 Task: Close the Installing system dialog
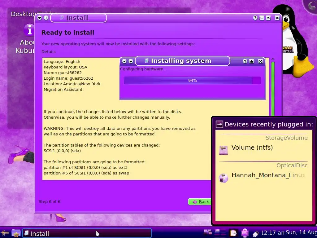click(x=261, y=61)
